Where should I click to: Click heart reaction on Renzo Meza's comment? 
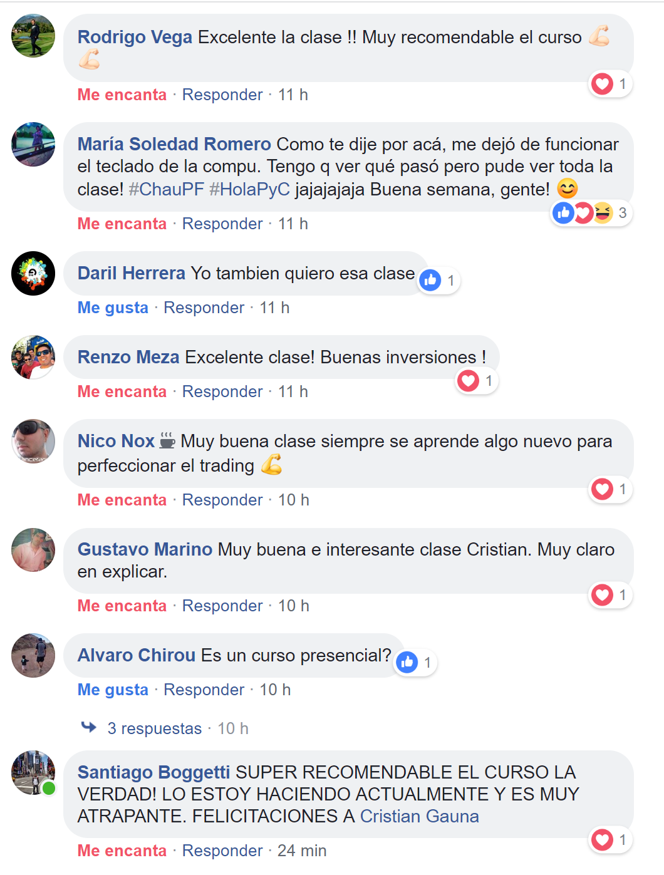pyautogui.click(x=469, y=381)
